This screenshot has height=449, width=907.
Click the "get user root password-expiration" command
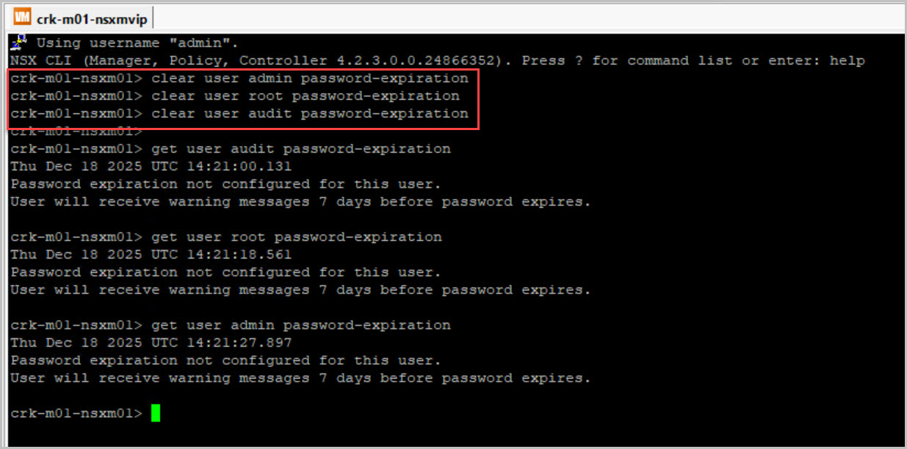tap(296, 237)
